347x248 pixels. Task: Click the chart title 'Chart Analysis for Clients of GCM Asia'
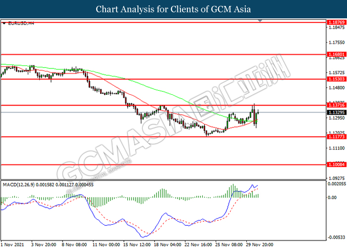coord(173,9)
